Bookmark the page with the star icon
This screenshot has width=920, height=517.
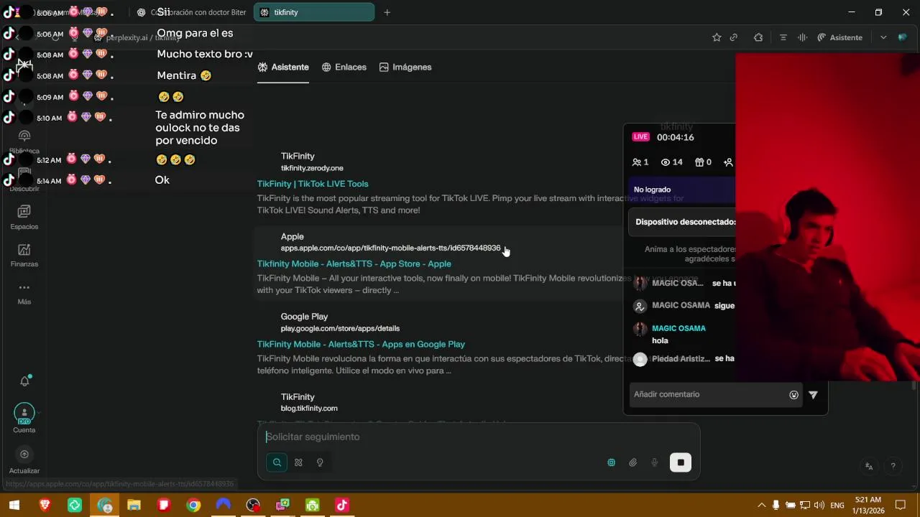coord(717,37)
